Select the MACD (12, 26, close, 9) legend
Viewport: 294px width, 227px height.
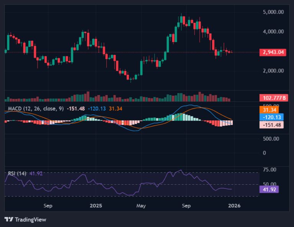(x=36, y=109)
